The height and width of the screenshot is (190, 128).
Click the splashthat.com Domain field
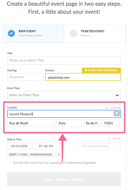83,77
